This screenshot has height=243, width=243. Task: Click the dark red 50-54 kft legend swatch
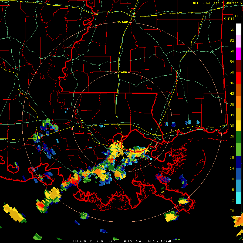tap(238, 66)
